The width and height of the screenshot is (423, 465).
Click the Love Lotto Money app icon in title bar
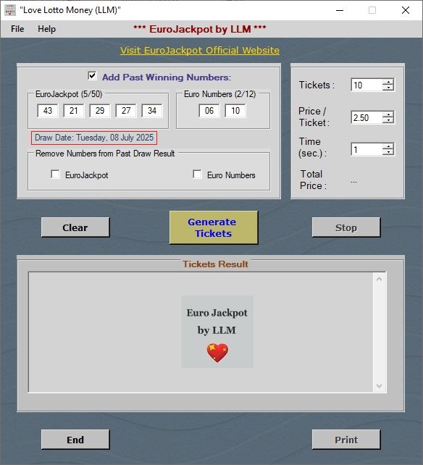pyautogui.click(x=10, y=10)
